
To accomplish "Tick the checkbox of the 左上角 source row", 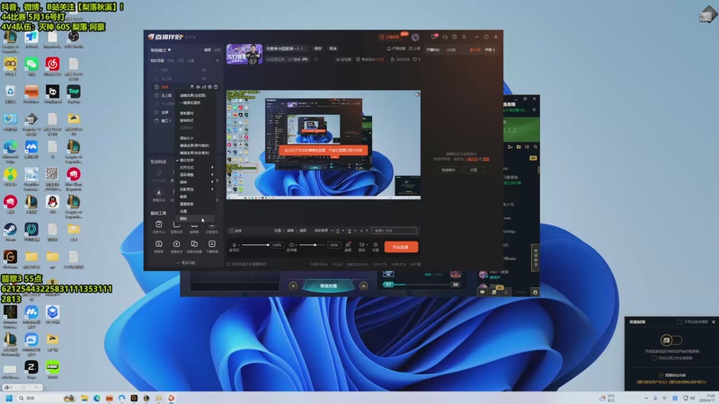I will pos(156,95).
